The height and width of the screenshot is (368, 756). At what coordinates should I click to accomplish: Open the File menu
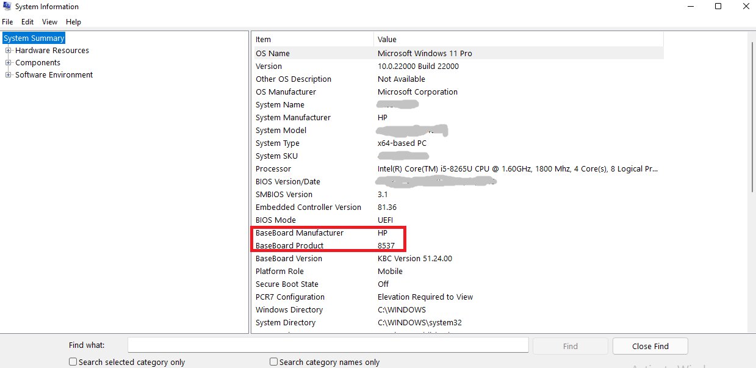pyautogui.click(x=7, y=22)
